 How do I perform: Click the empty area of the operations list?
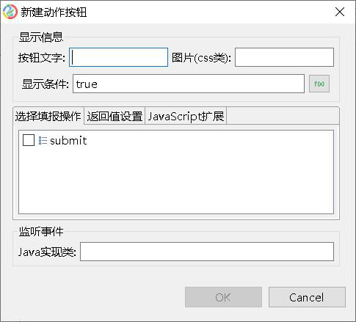point(176,181)
